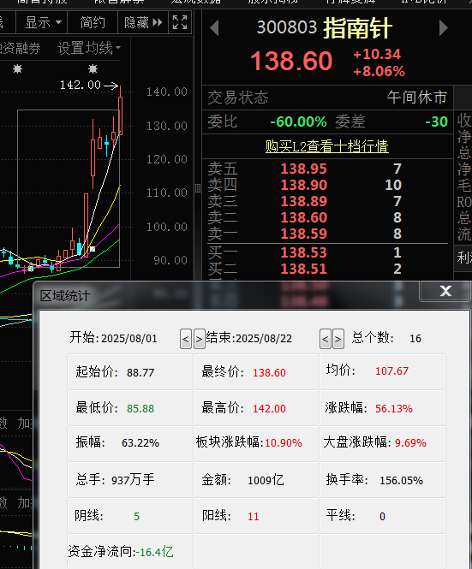Image resolution: width=472 pixels, height=569 pixels.
Task: Select 卖一 price 138.59
Action: click(x=304, y=234)
